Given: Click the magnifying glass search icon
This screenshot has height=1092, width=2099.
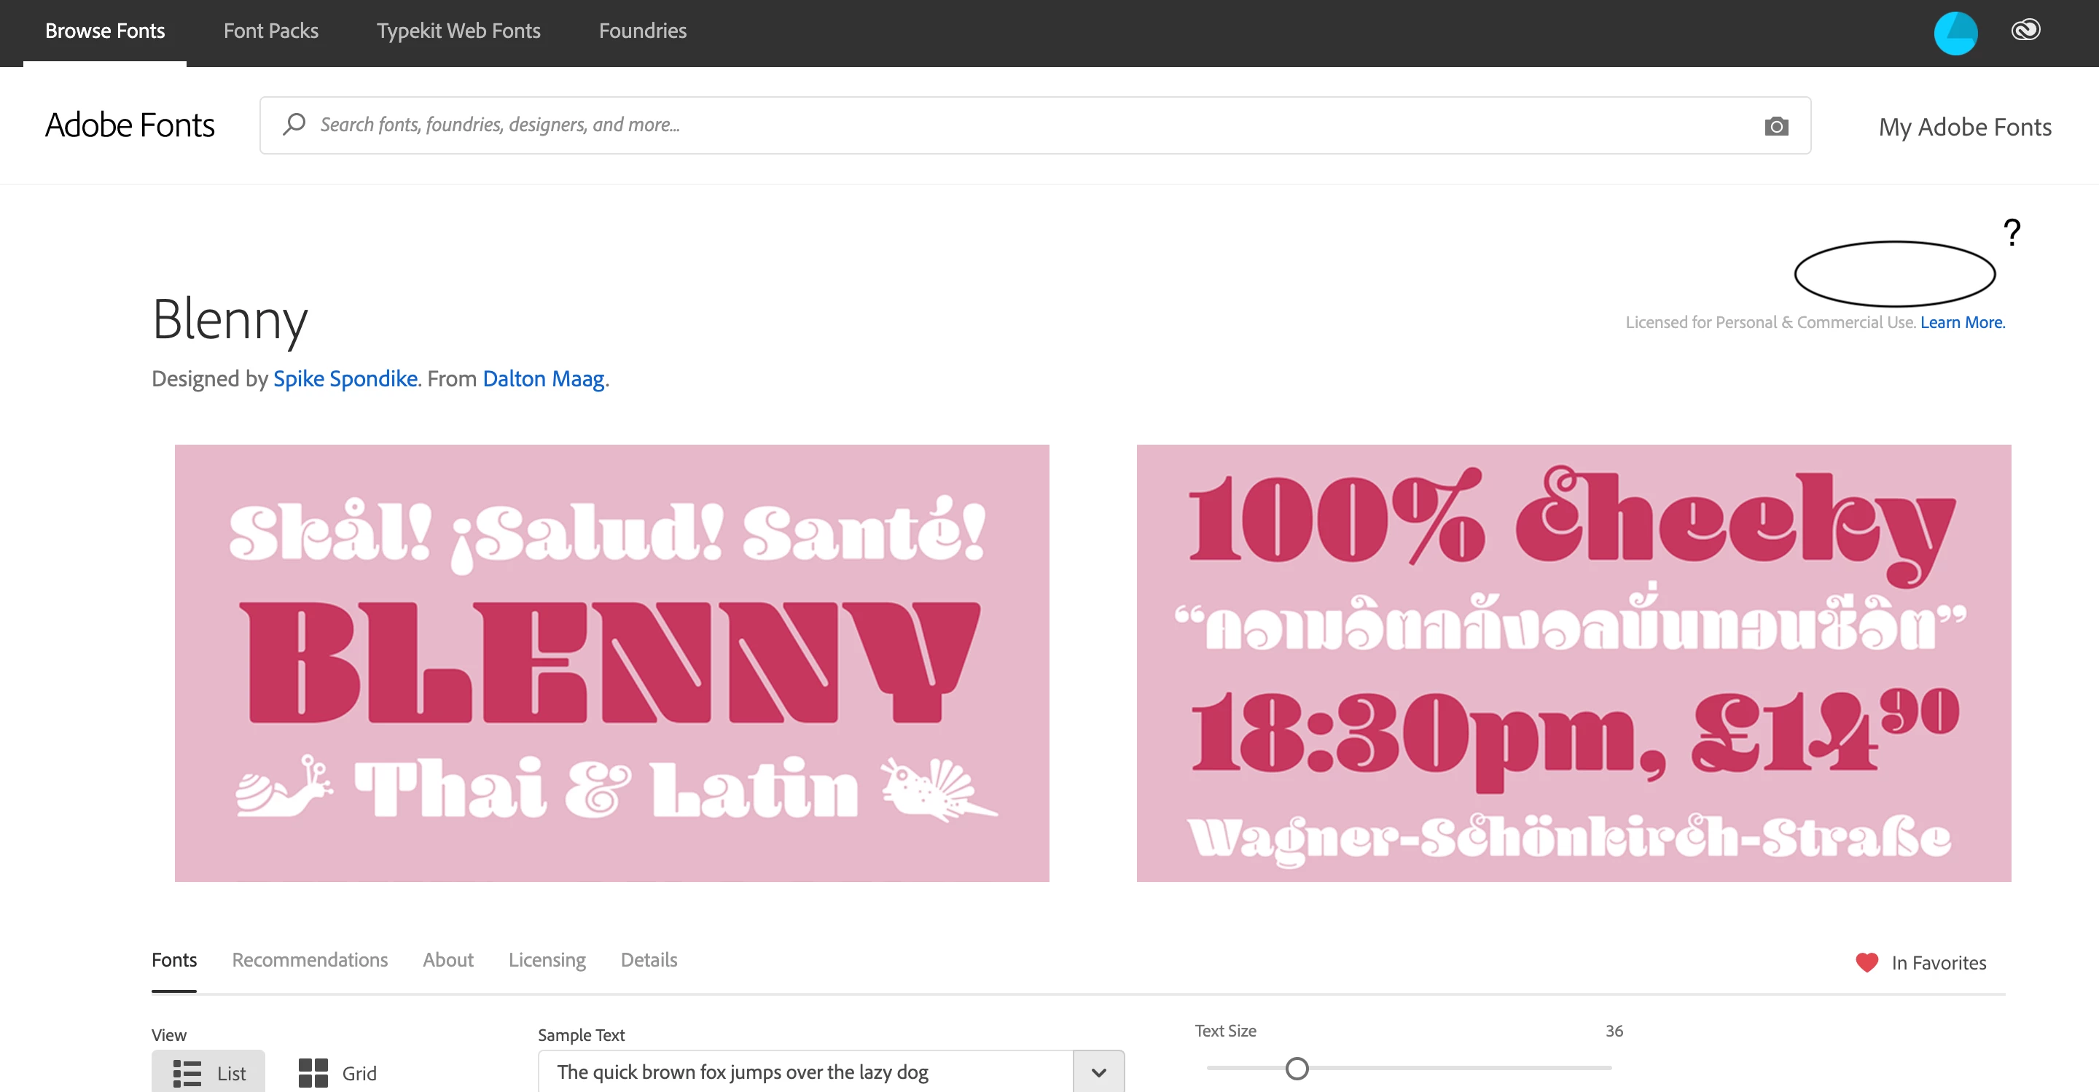Looking at the screenshot, I should tap(294, 124).
